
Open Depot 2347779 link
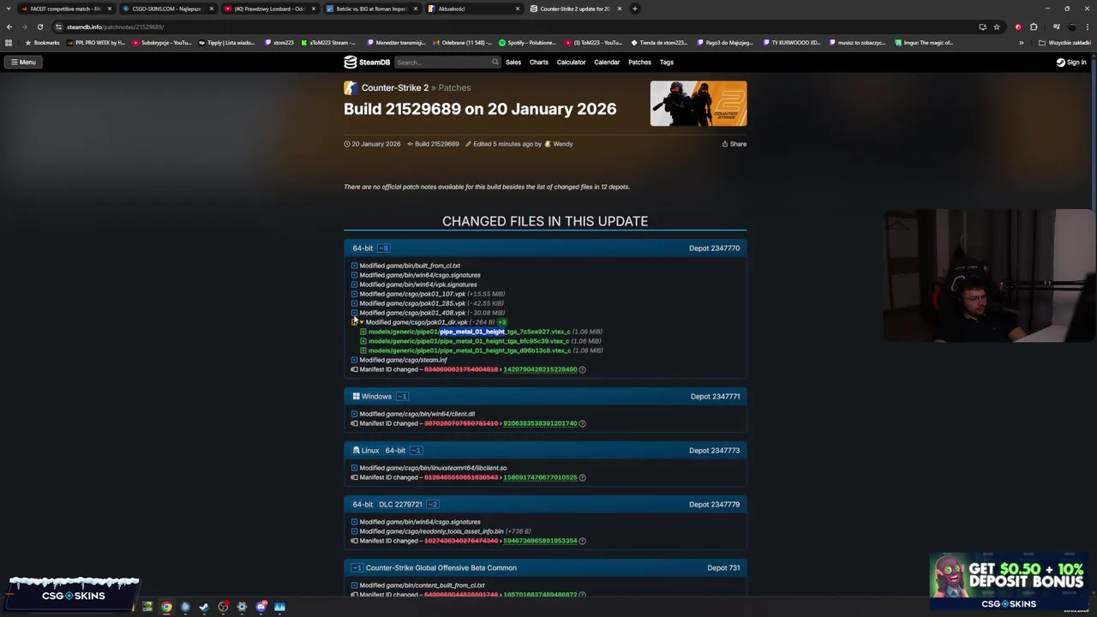pyautogui.click(x=714, y=504)
